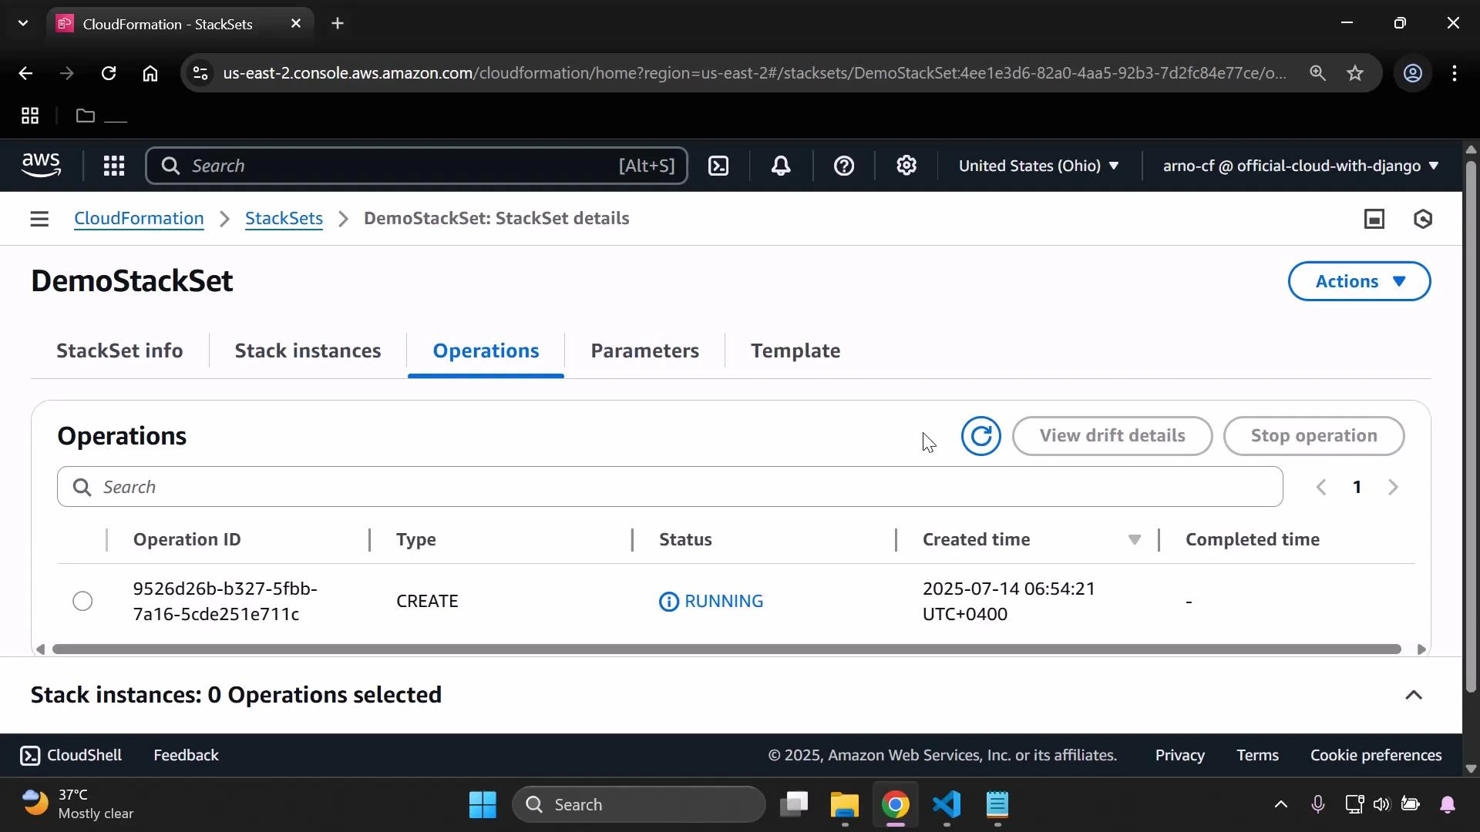Open the arno-cf account dropdown

(1297, 166)
